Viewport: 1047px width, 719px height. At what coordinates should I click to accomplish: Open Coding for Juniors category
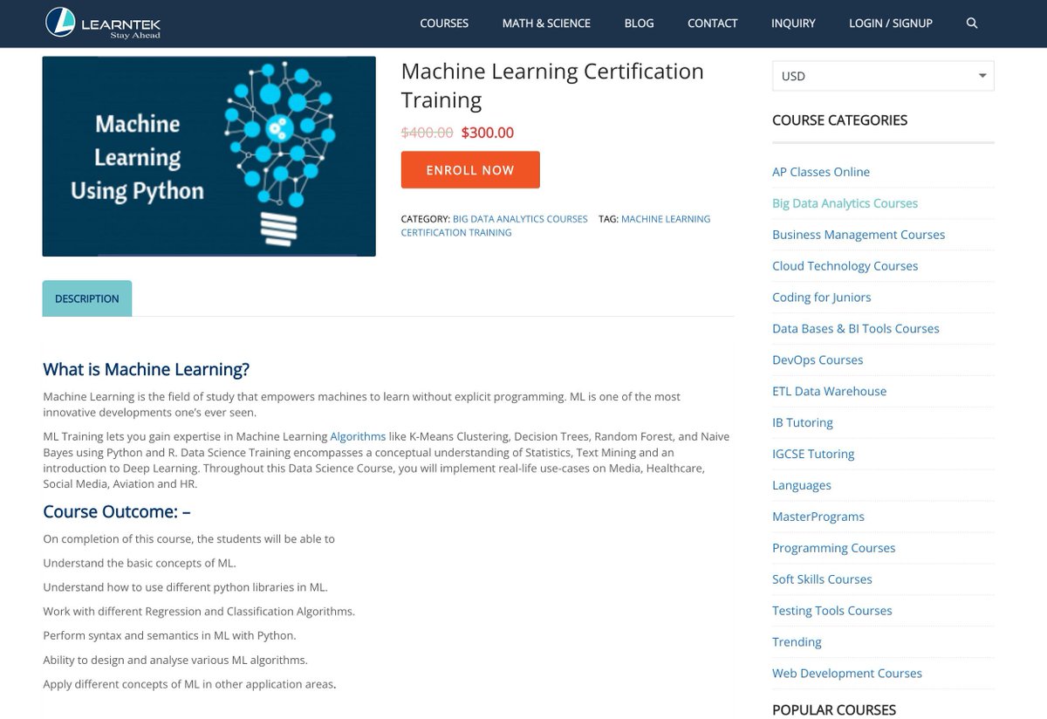coord(822,298)
